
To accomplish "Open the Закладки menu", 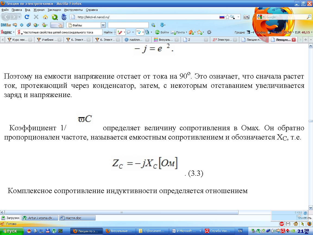I will pyautogui.click(x=54, y=10).
